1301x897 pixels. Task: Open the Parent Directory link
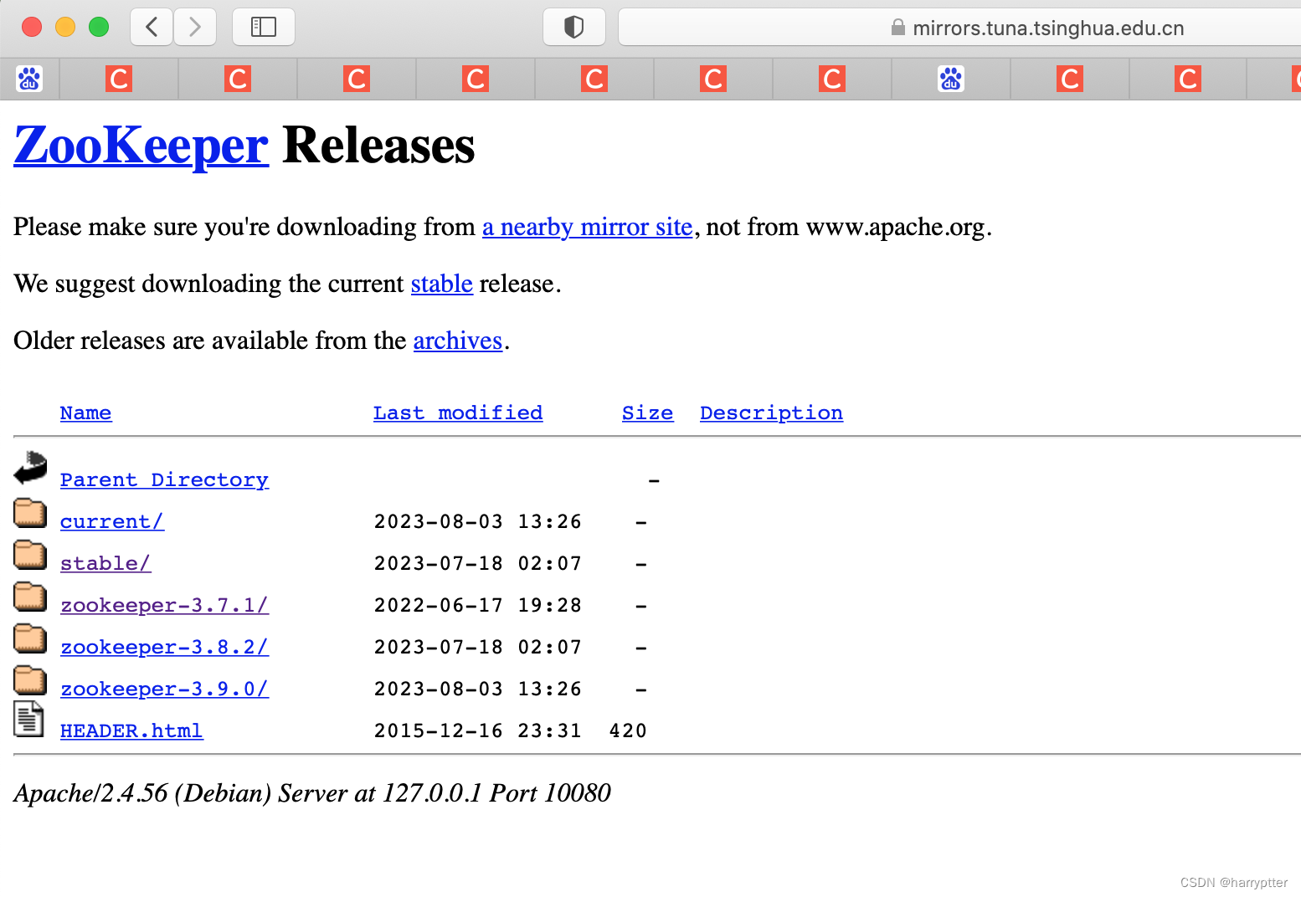164,479
